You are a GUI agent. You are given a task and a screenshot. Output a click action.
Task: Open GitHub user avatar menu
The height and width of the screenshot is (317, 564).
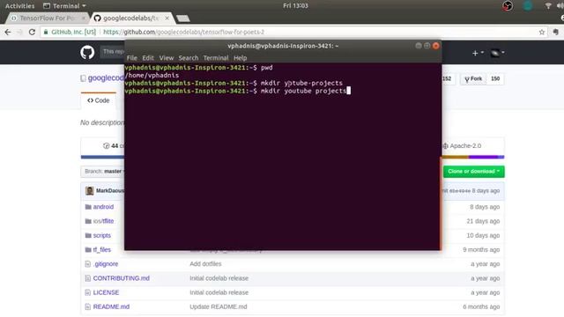coord(497,53)
